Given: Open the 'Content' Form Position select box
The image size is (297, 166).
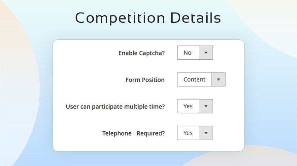Looking at the screenshot, I should pyautogui.click(x=194, y=80).
